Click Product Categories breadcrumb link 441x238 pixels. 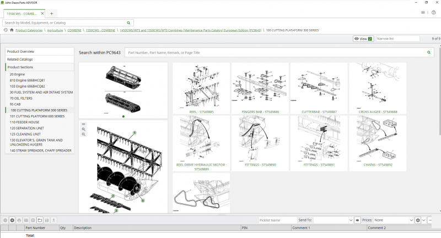[x=29, y=30]
